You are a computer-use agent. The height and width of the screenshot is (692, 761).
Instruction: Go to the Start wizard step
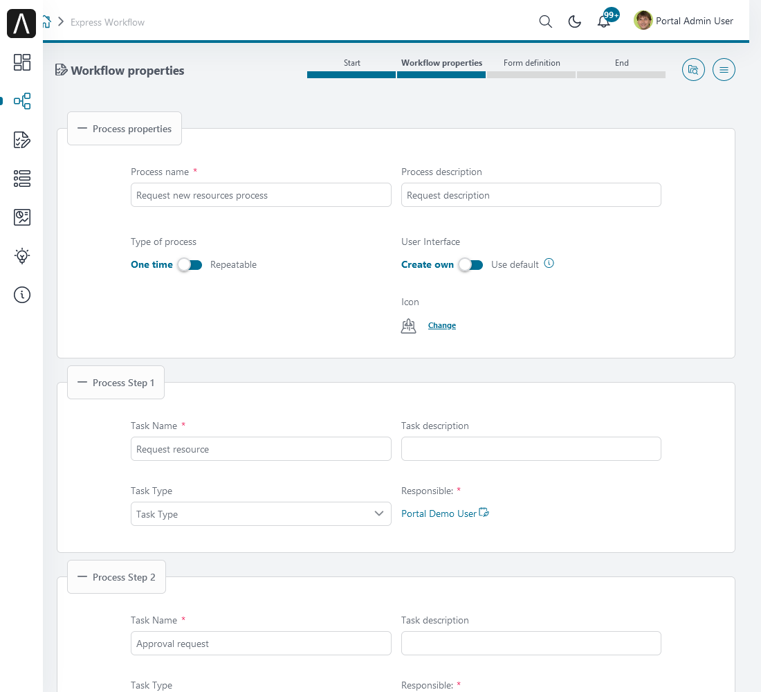(x=352, y=63)
